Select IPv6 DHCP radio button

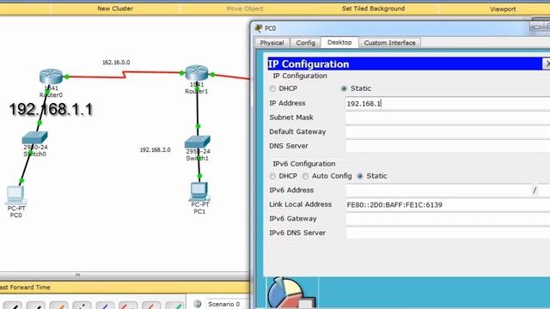(272, 176)
